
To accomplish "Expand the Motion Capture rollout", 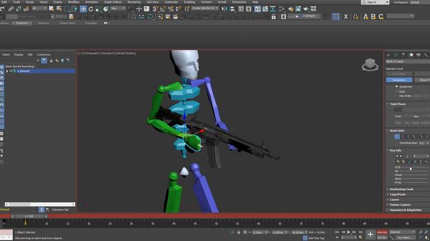I will pyautogui.click(x=400, y=205).
